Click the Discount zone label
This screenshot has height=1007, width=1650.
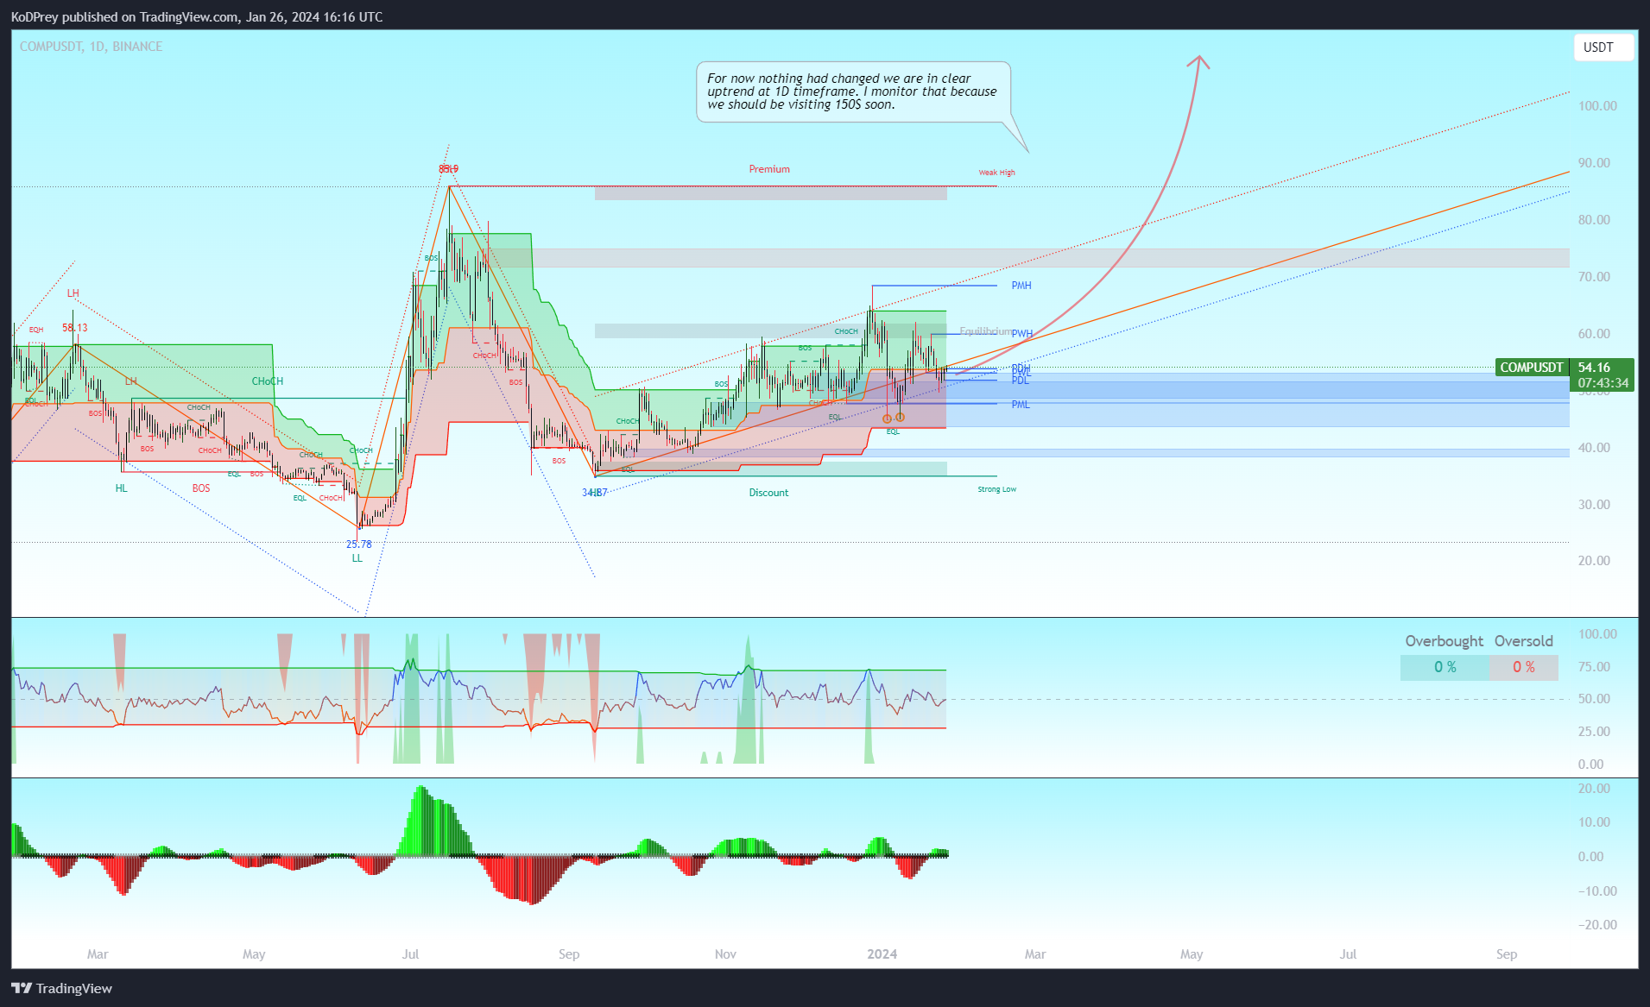(x=768, y=493)
